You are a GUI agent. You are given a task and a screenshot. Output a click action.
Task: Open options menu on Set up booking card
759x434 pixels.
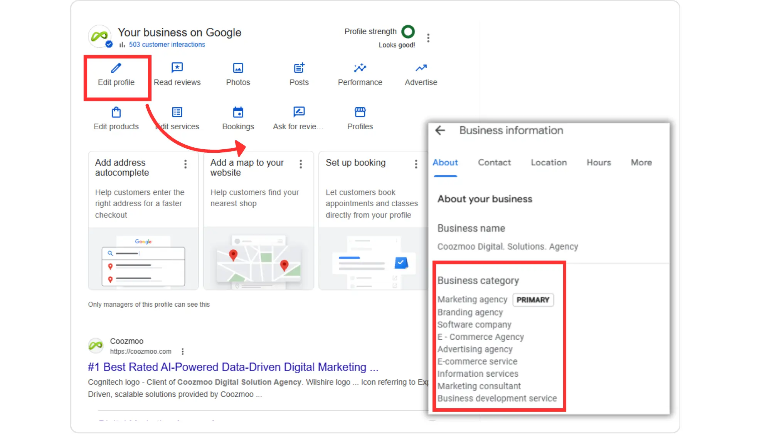coord(416,164)
